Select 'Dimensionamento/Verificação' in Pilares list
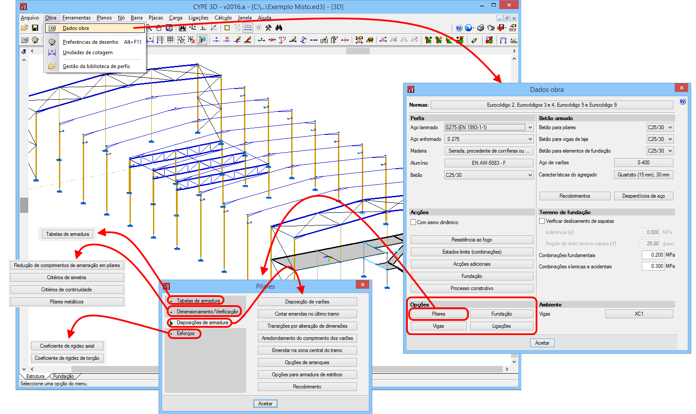The height and width of the screenshot is (414, 696). (x=207, y=312)
